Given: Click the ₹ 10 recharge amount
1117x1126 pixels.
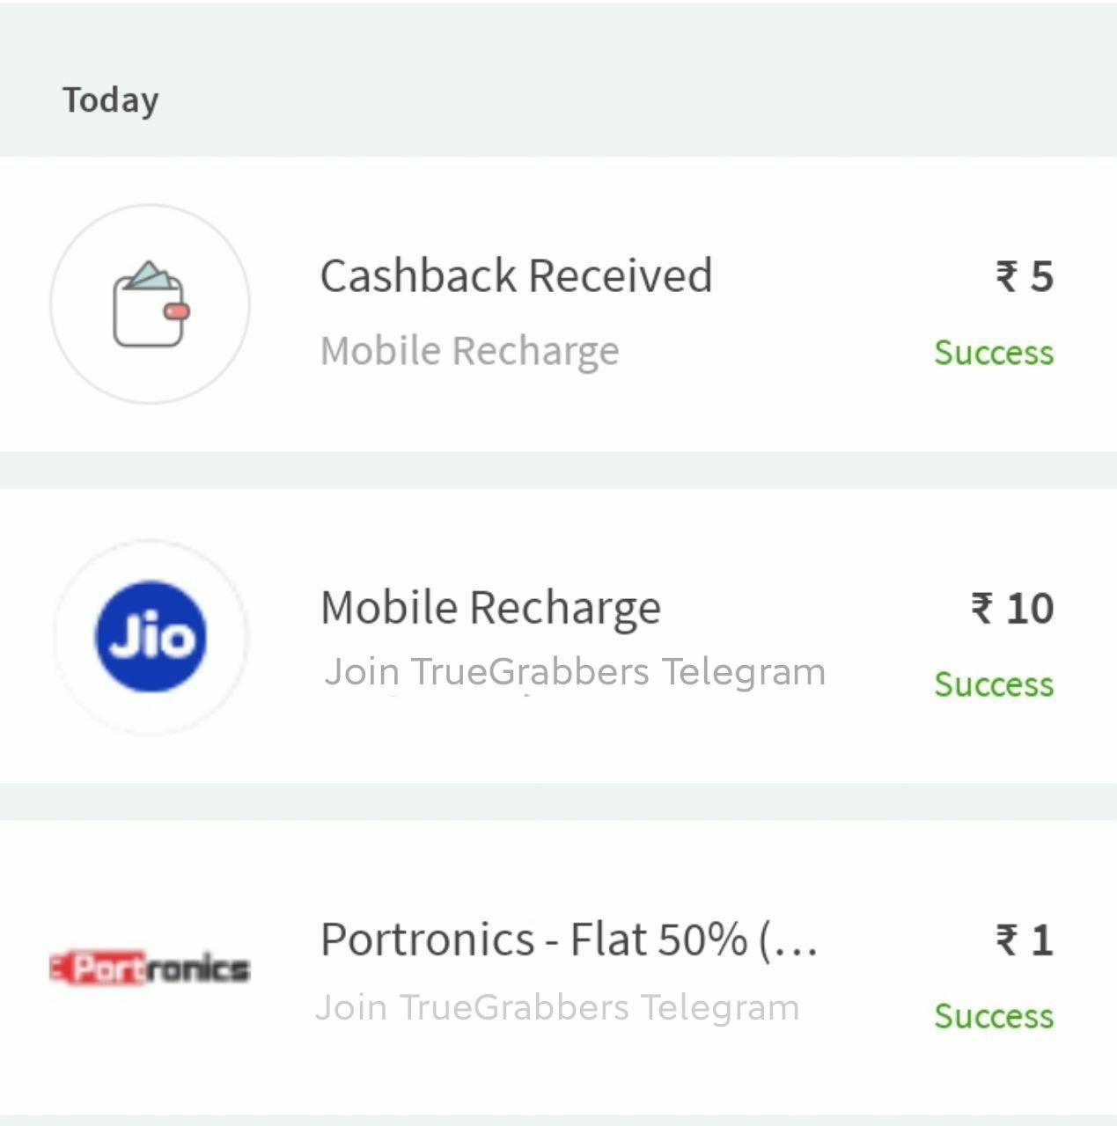Looking at the screenshot, I should pos(1012,609).
